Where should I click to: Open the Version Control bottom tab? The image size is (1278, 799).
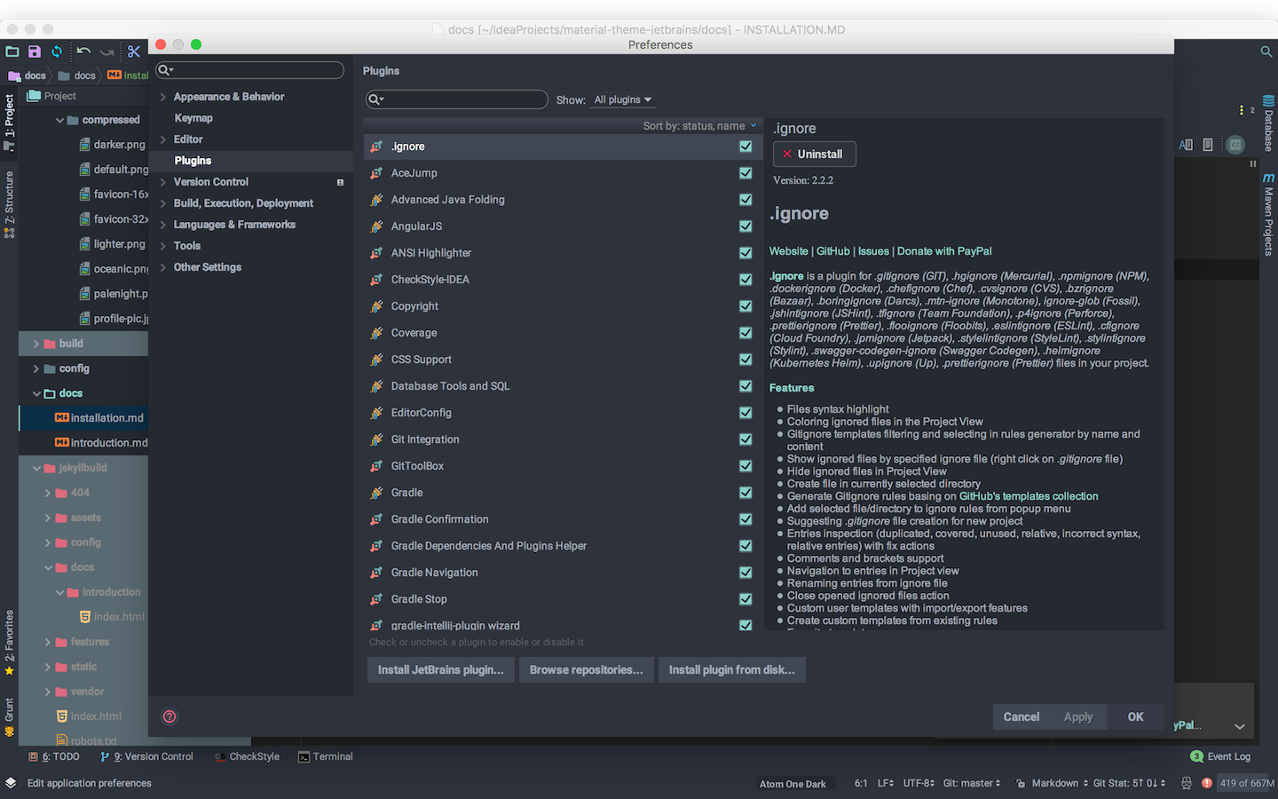[147, 756]
